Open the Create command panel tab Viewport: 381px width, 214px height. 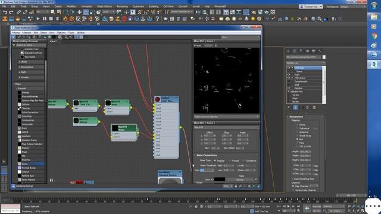coord(288,51)
